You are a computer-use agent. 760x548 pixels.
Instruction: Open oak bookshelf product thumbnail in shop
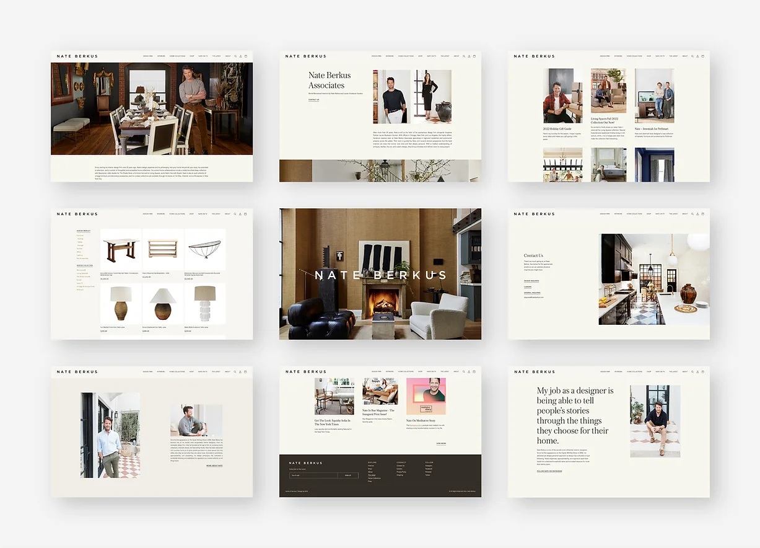coord(163,250)
